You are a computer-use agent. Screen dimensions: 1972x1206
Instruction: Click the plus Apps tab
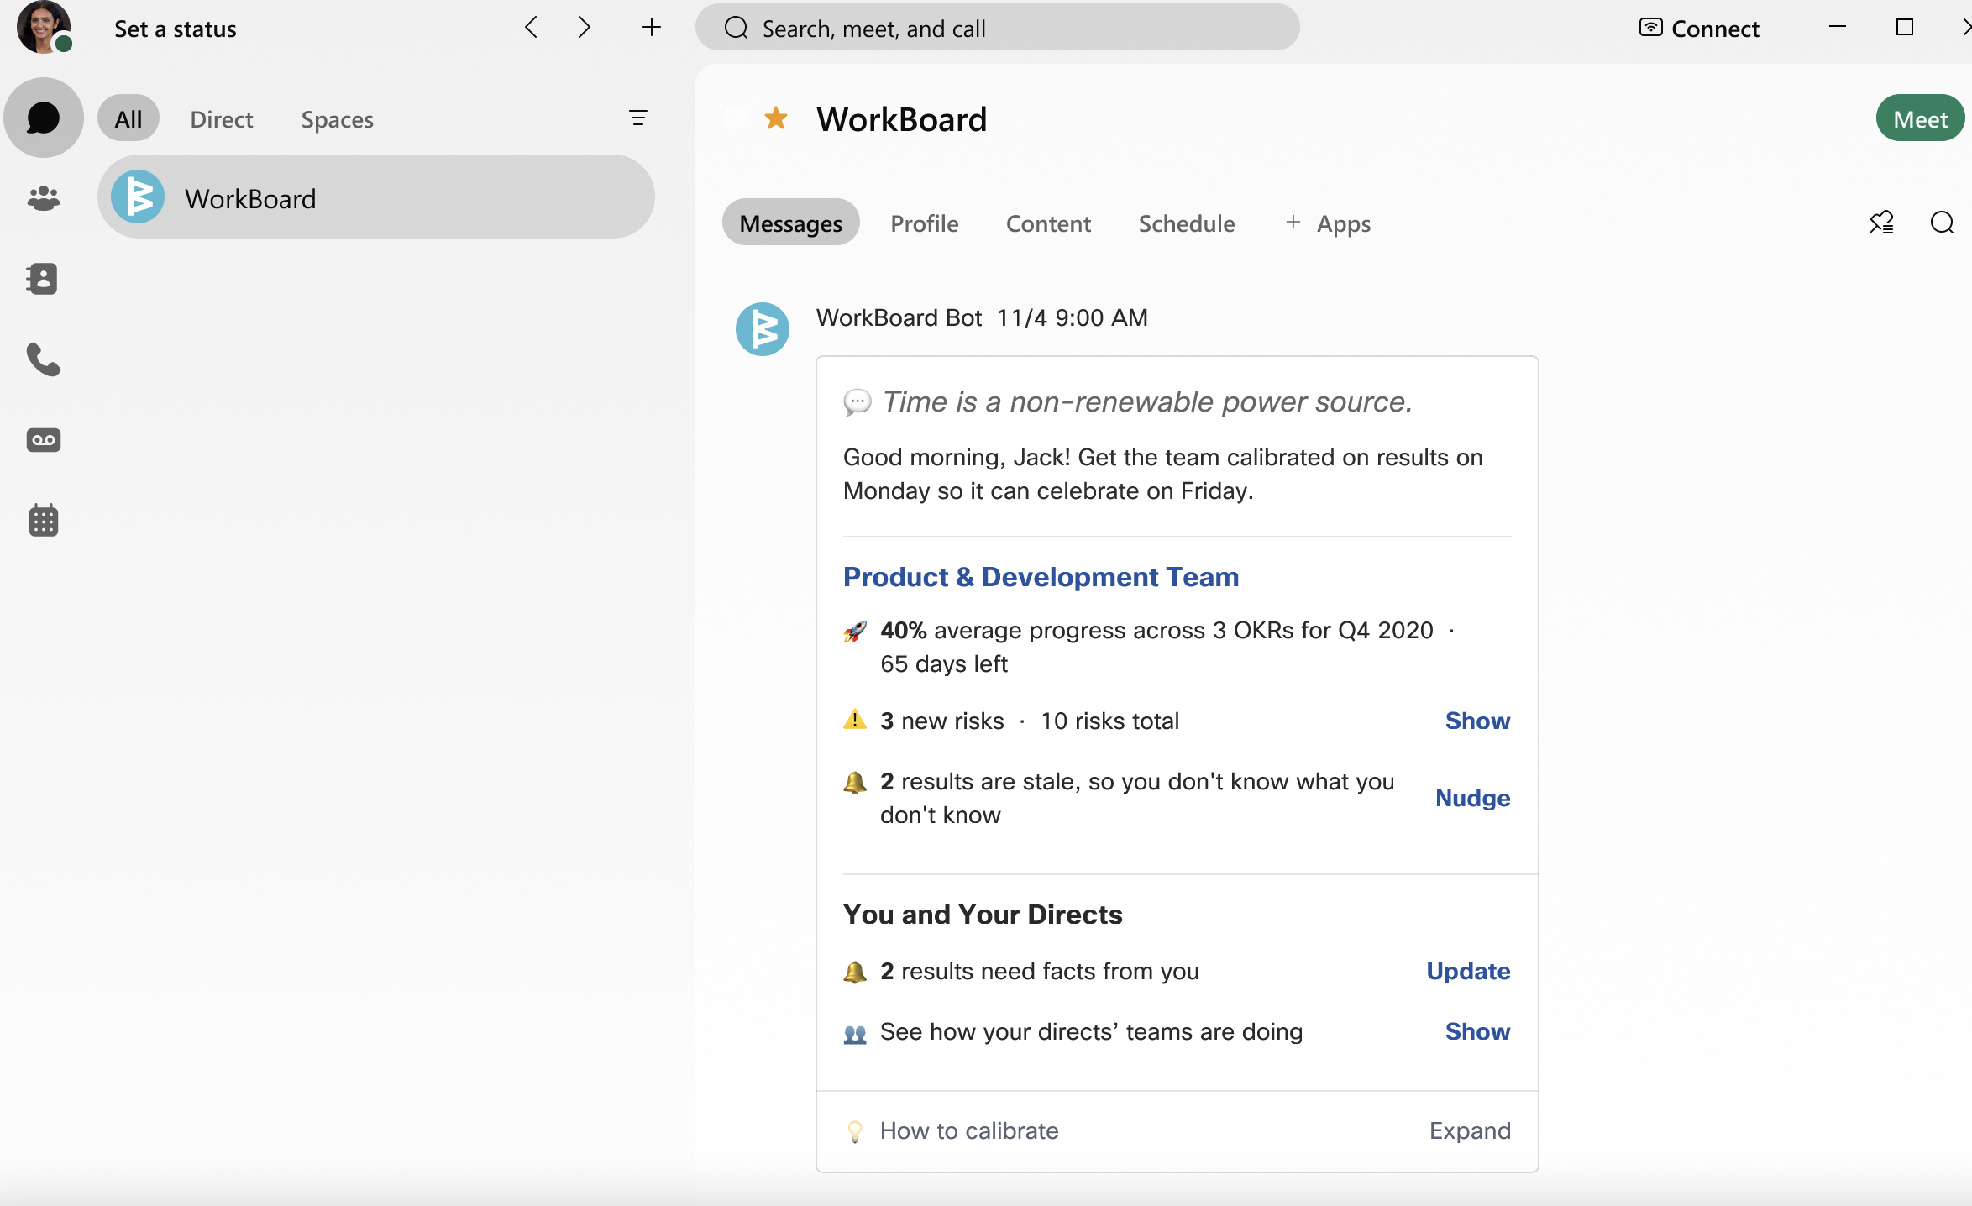coord(1329,223)
